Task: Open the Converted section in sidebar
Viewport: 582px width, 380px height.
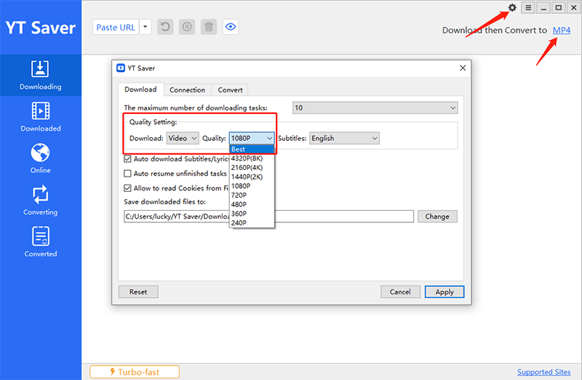Action: (x=41, y=243)
